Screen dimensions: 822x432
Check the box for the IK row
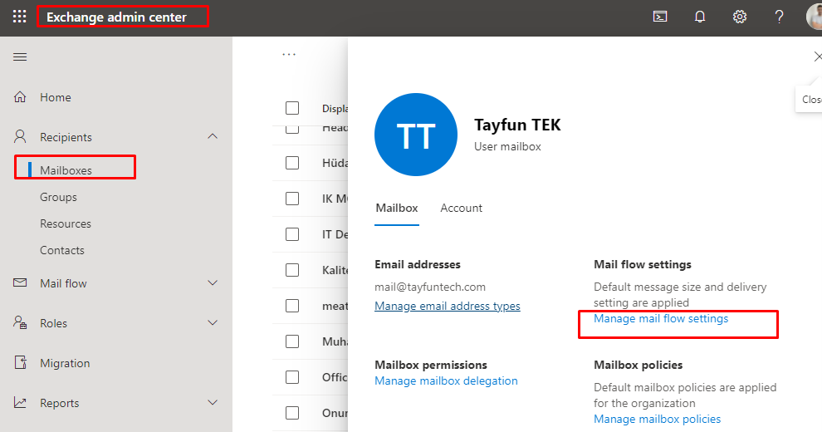[x=292, y=199]
